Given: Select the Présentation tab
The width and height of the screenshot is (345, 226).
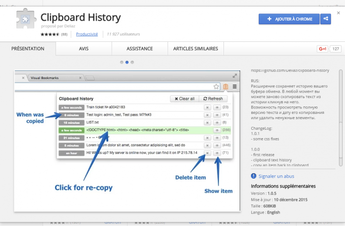Looking at the screenshot, I should pyautogui.click(x=28, y=48).
